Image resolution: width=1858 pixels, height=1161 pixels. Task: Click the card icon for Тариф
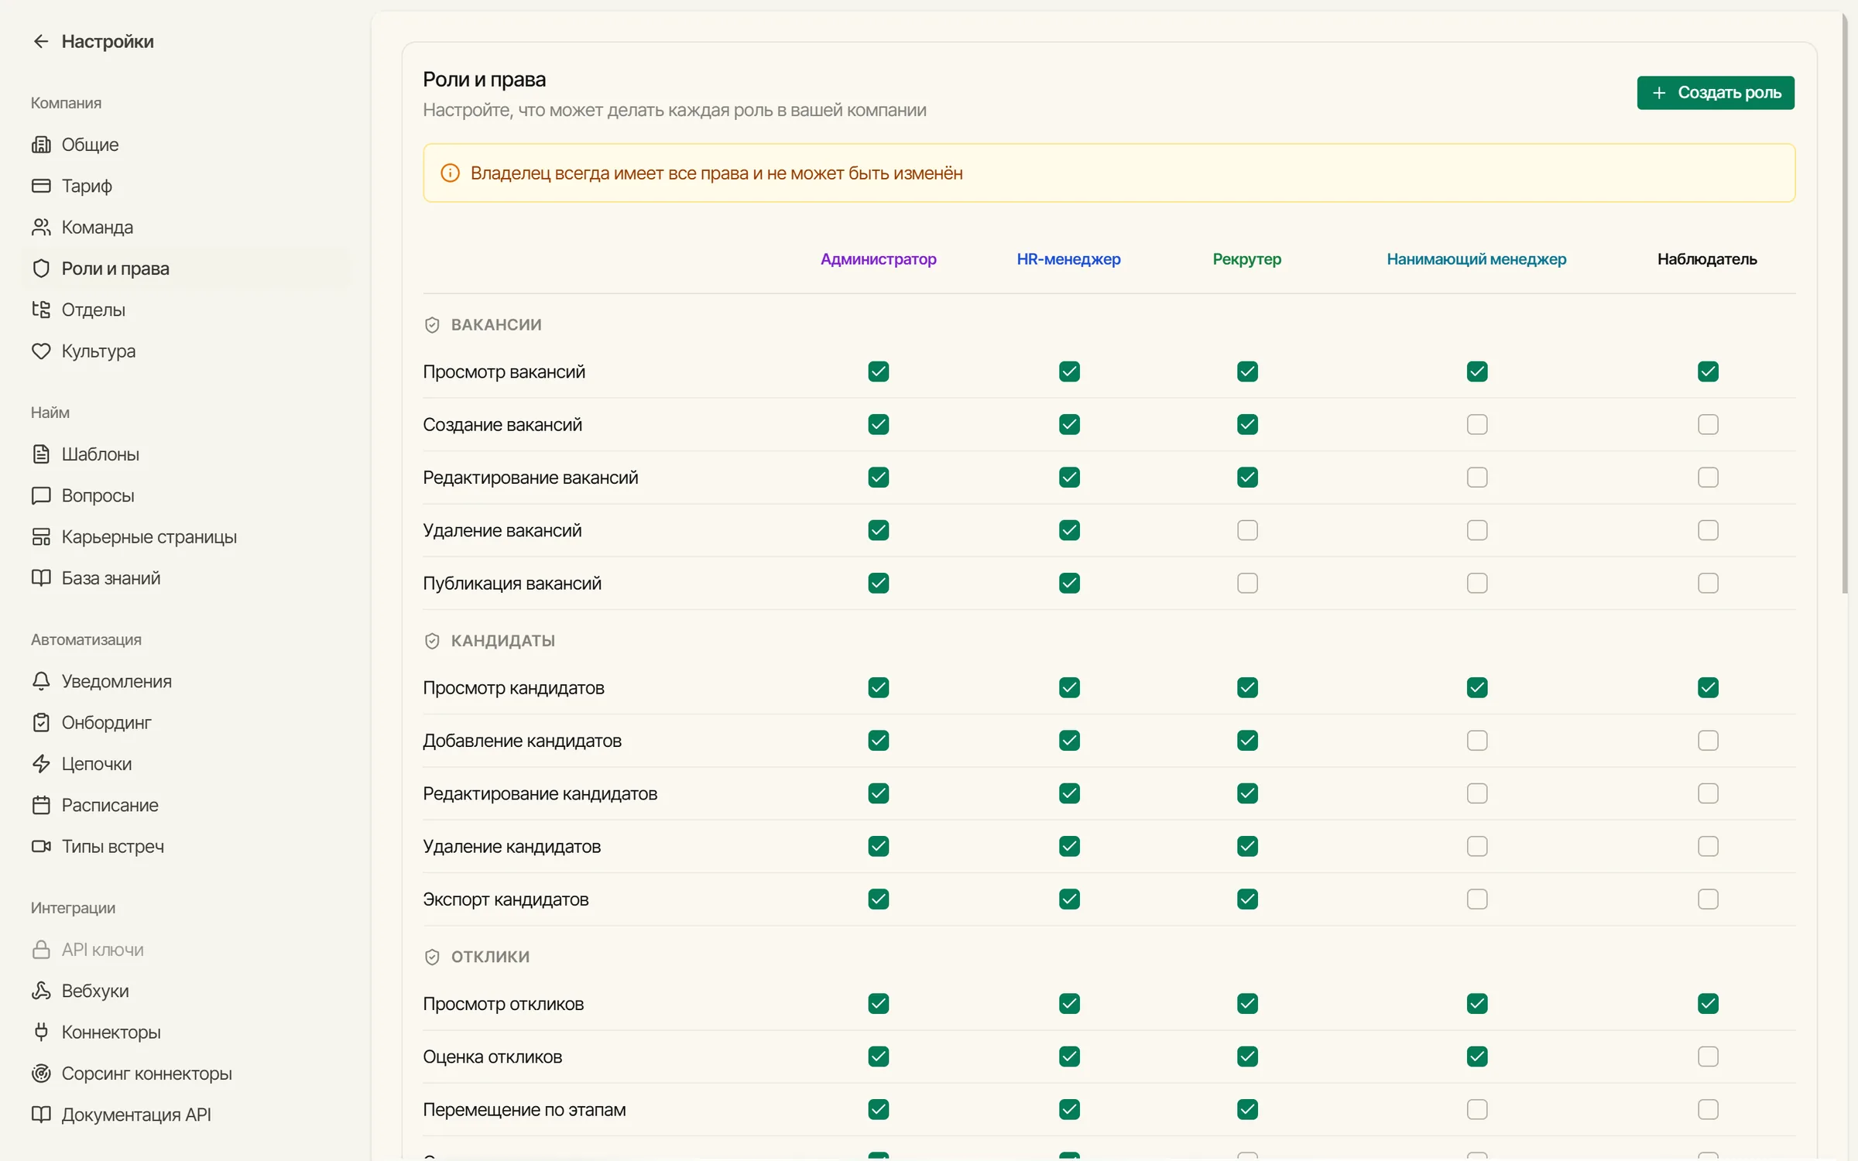click(41, 186)
